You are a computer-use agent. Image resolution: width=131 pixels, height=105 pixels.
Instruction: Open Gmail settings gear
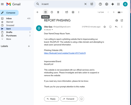107,4
